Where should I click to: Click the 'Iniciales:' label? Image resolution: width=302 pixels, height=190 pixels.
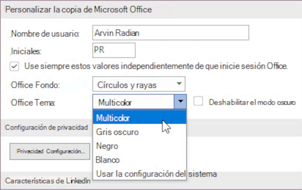pyautogui.click(x=26, y=51)
